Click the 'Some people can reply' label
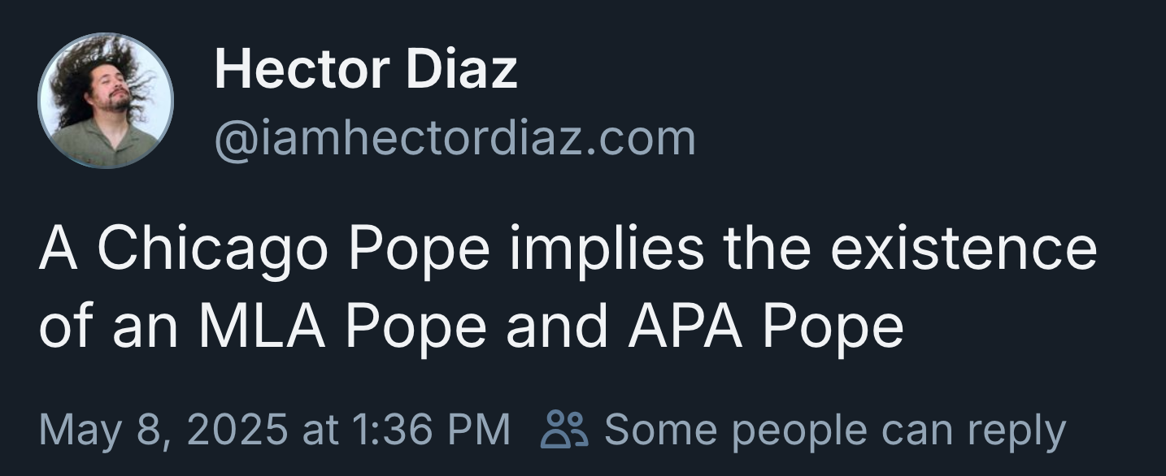The height and width of the screenshot is (476, 1166). [834, 430]
